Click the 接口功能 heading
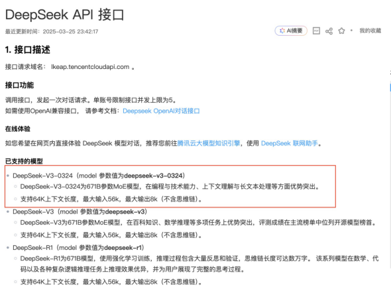The width and height of the screenshot is (391, 291). [19, 86]
